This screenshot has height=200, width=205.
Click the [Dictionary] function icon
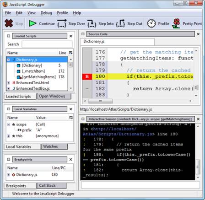coord(18,65)
